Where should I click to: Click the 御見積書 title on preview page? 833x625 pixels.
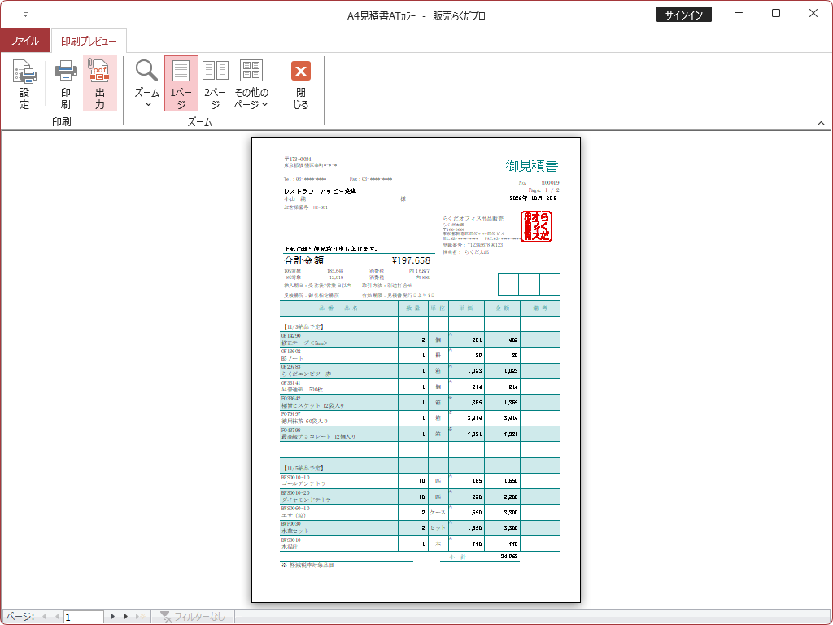pos(532,166)
